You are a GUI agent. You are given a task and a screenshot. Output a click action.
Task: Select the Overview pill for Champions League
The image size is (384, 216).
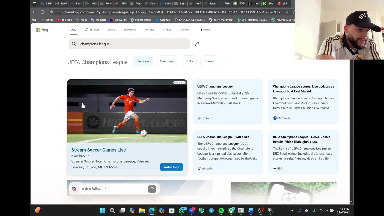point(143,61)
